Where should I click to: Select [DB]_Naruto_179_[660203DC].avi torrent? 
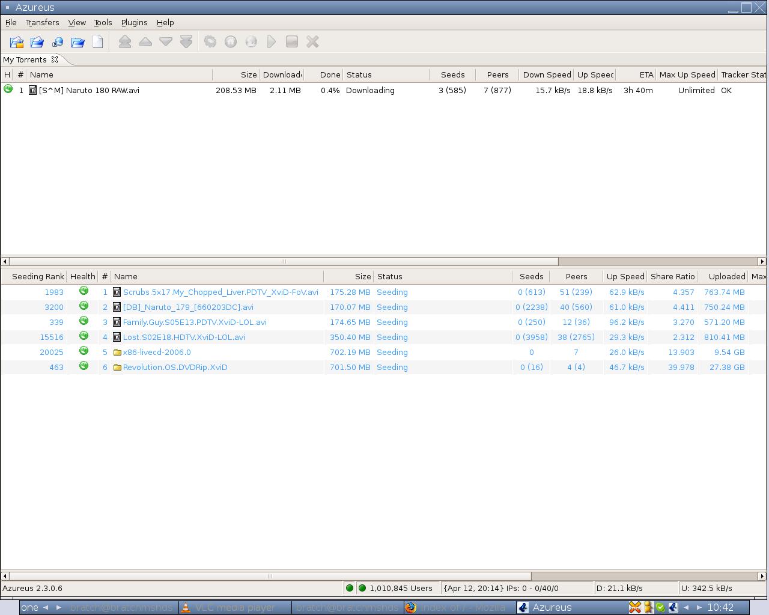188,307
